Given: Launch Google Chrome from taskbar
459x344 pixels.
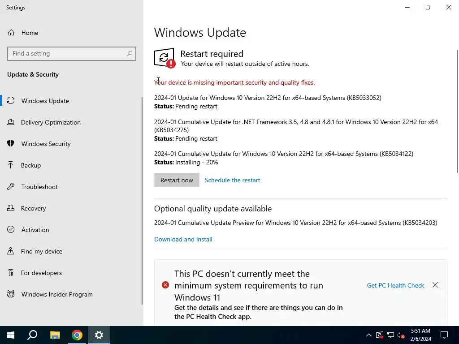Looking at the screenshot, I should point(77,335).
